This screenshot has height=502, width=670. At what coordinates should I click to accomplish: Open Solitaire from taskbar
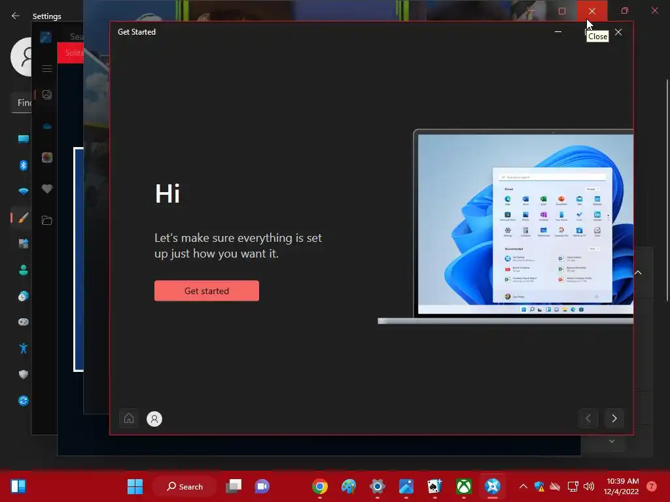point(434,486)
